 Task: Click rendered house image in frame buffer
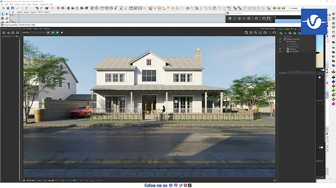pyautogui.click(x=149, y=107)
